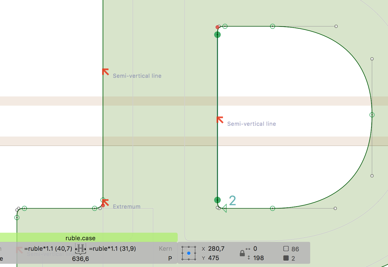Click the metrics H icon between the sidebearings
Screen dimensions: 388x267
(81, 249)
